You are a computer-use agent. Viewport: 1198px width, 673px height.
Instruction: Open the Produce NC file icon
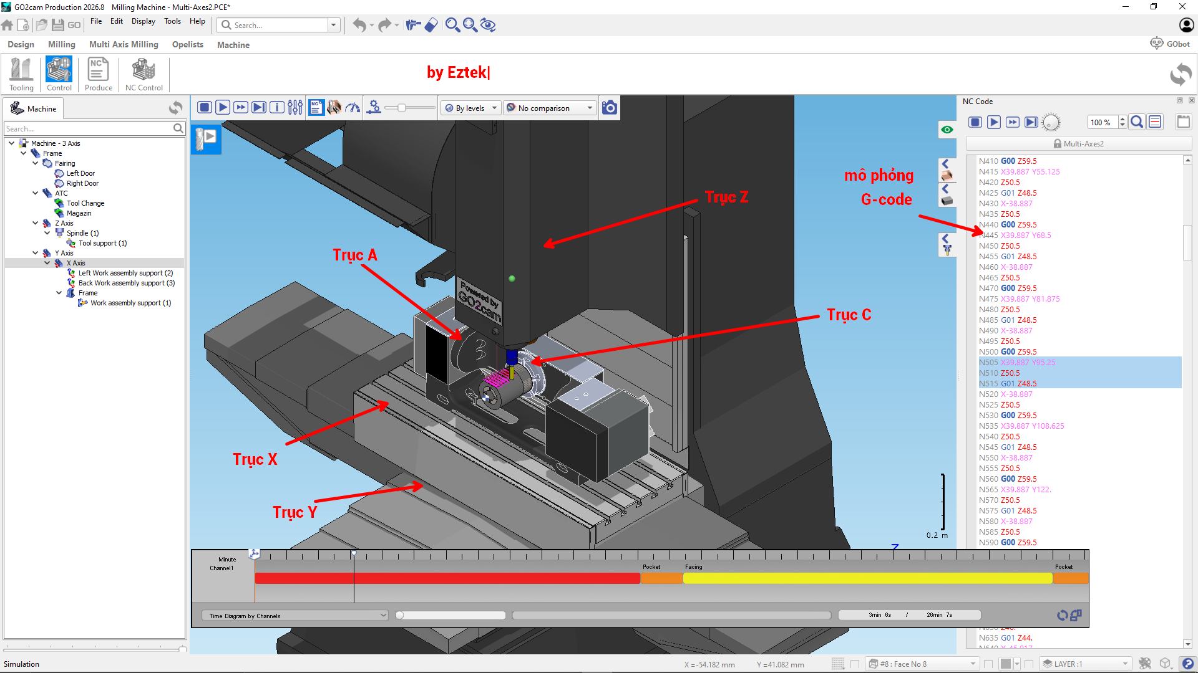(98, 74)
